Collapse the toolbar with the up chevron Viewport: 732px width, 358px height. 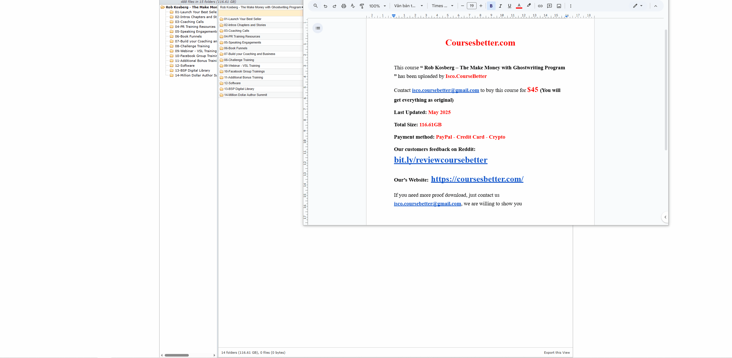656,6
